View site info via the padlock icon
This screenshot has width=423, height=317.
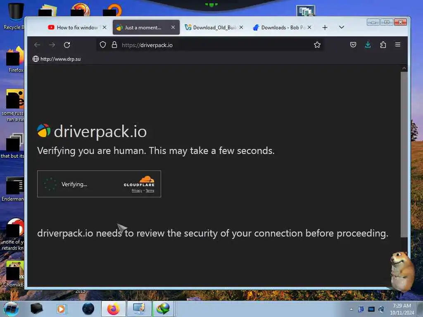pos(114,45)
